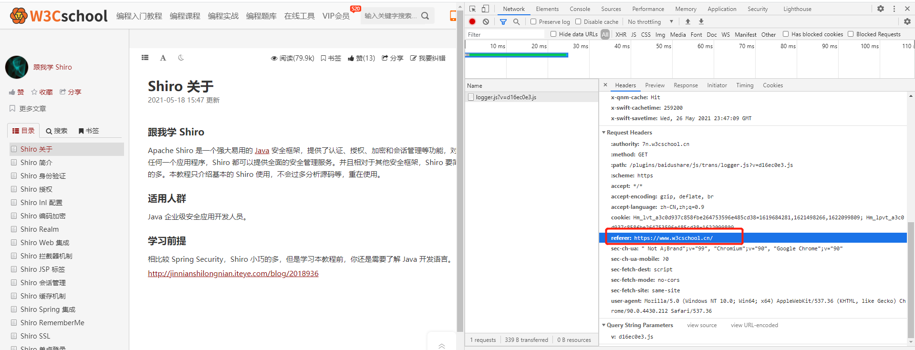The height and width of the screenshot is (350, 915).
Task: Select the All filter type
Action: click(605, 34)
